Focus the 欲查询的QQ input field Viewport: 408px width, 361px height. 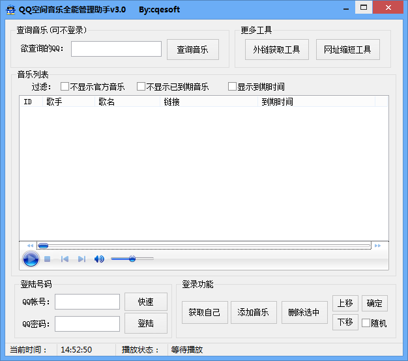pos(116,49)
